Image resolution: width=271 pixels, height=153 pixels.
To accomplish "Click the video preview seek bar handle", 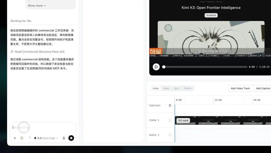I will [164, 67].
